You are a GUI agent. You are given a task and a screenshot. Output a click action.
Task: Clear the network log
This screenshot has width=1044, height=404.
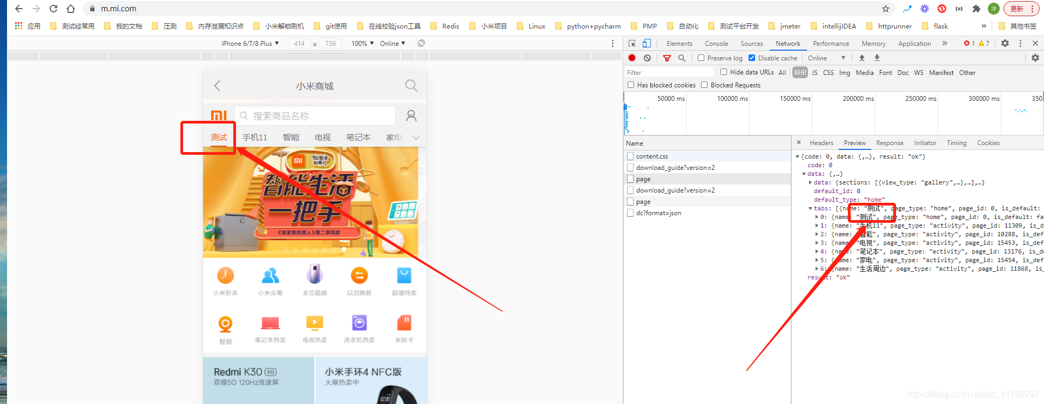tap(647, 58)
